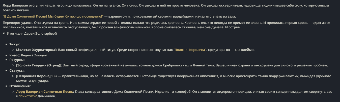Click the highlighted phrase "Золотая Королева"

(190, 50)
